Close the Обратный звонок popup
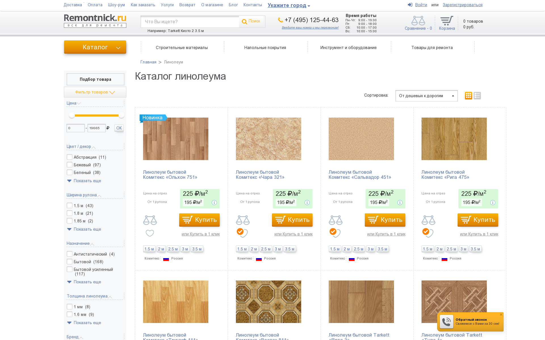This screenshot has height=340, width=545. [501, 314]
